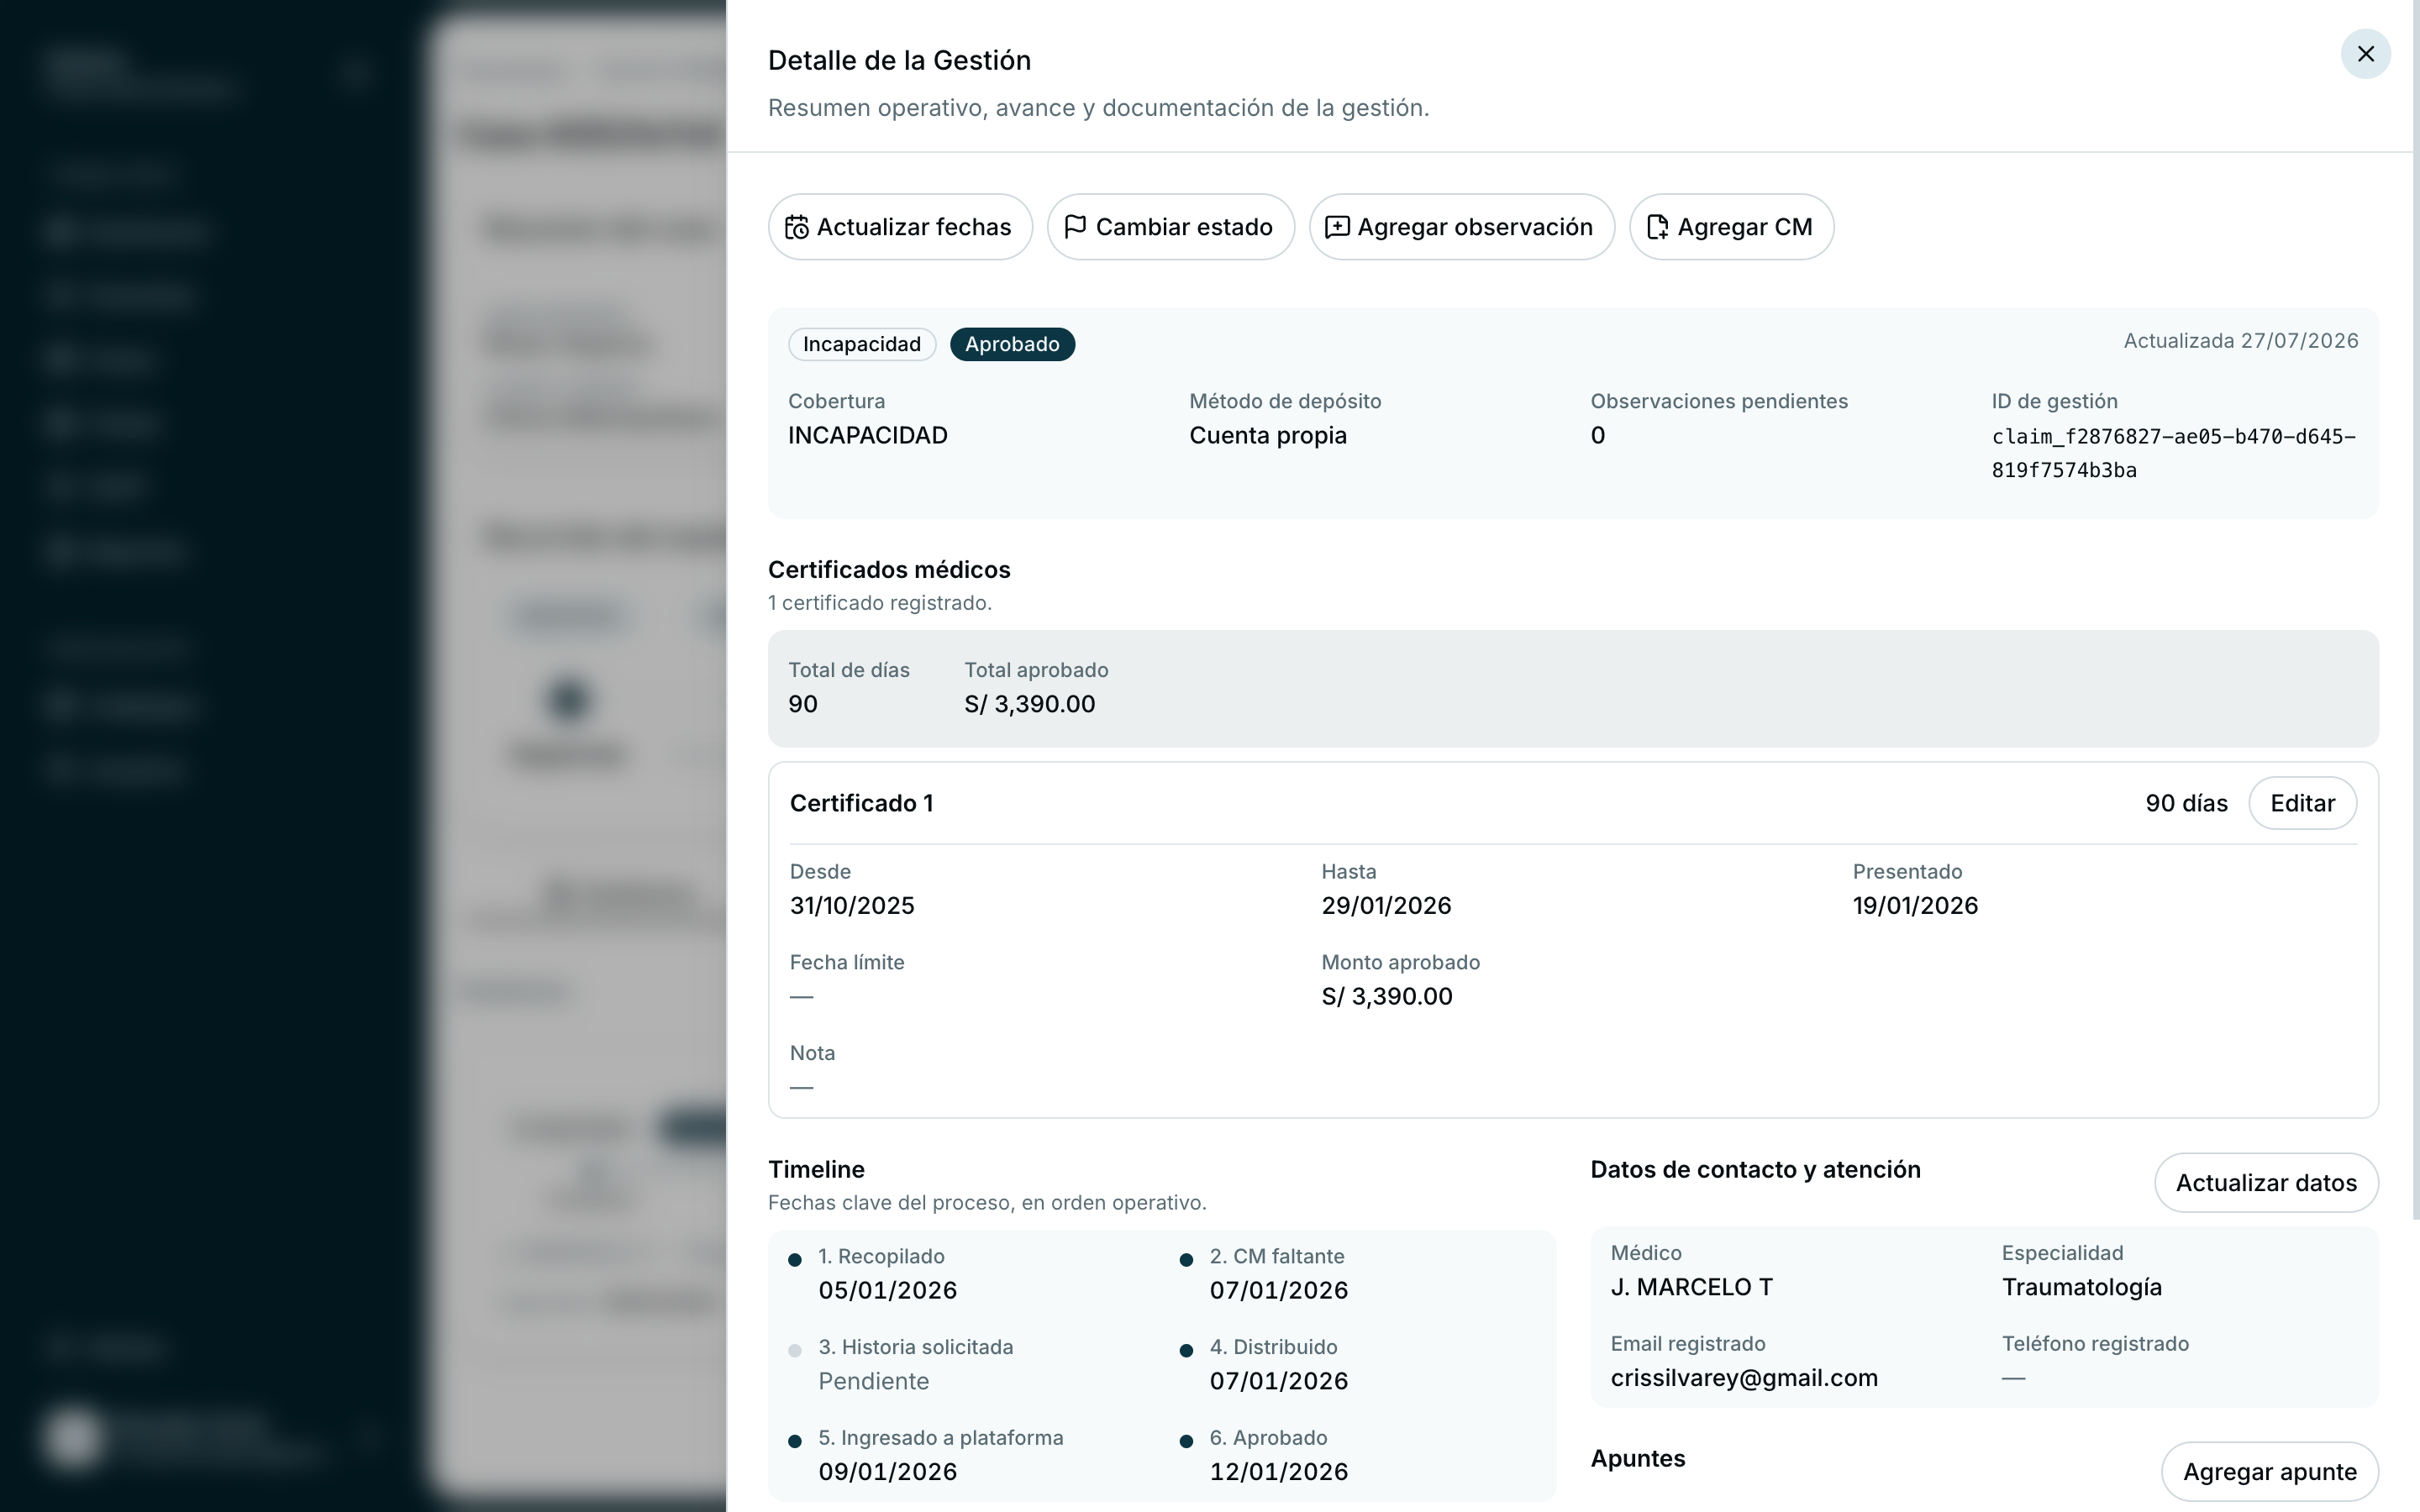Select the text Actualizada 27/07/2026
This screenshot has width=2420, height=1512.
[x=2241, y=341]
